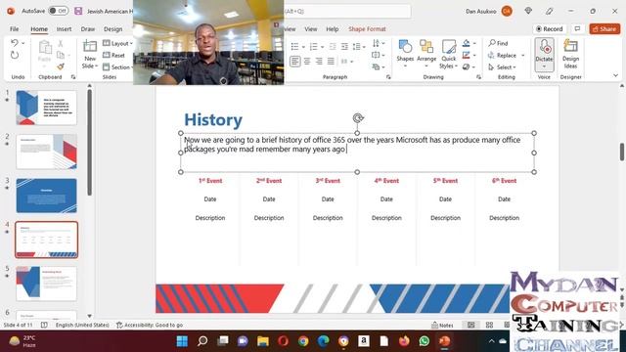
Task: Expand the Undo history arrow
Action: click(x=23, y=43)
